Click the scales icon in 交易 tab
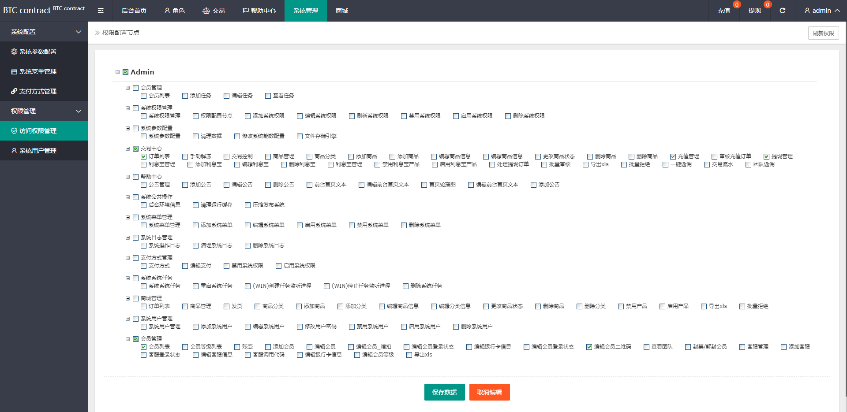The image size is (847, 412). [206, 11]
